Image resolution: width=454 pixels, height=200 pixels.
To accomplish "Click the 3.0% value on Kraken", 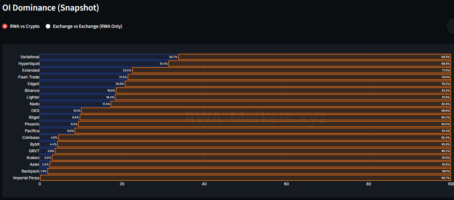I will click(x=48, y=158).
